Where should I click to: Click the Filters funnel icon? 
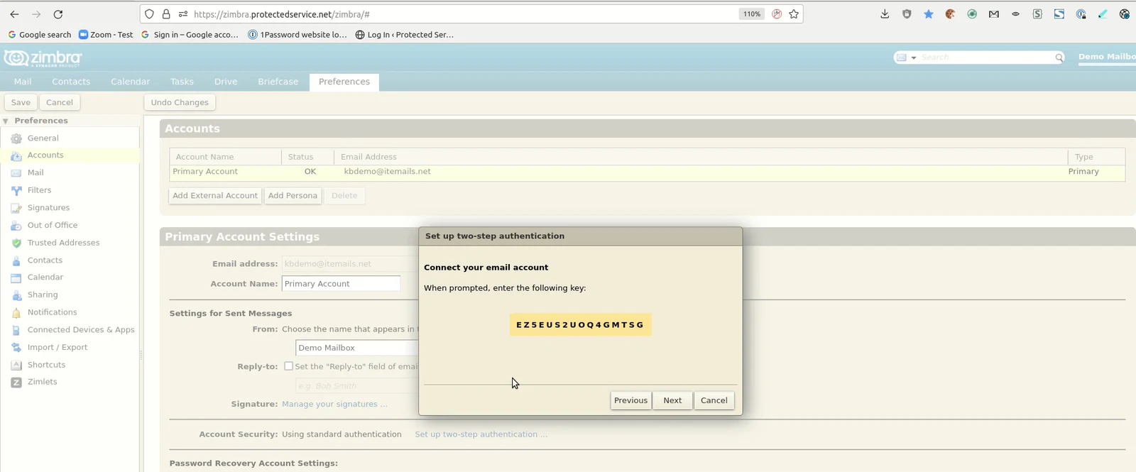tap(16, 190)
